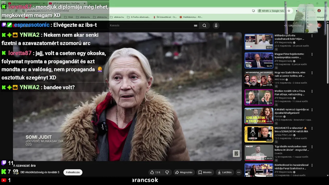329x185 pixels.
Task: Click the install app icon in address bar
Action: (x=253, y=11)
